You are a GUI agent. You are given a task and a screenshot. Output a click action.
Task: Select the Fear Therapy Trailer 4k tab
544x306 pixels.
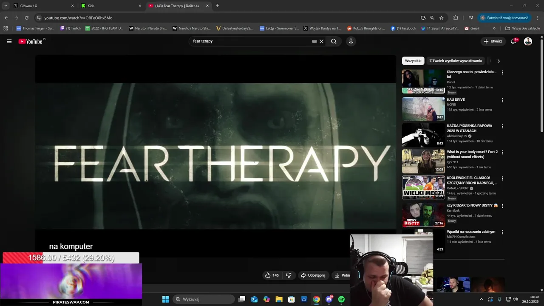[178, 6]
